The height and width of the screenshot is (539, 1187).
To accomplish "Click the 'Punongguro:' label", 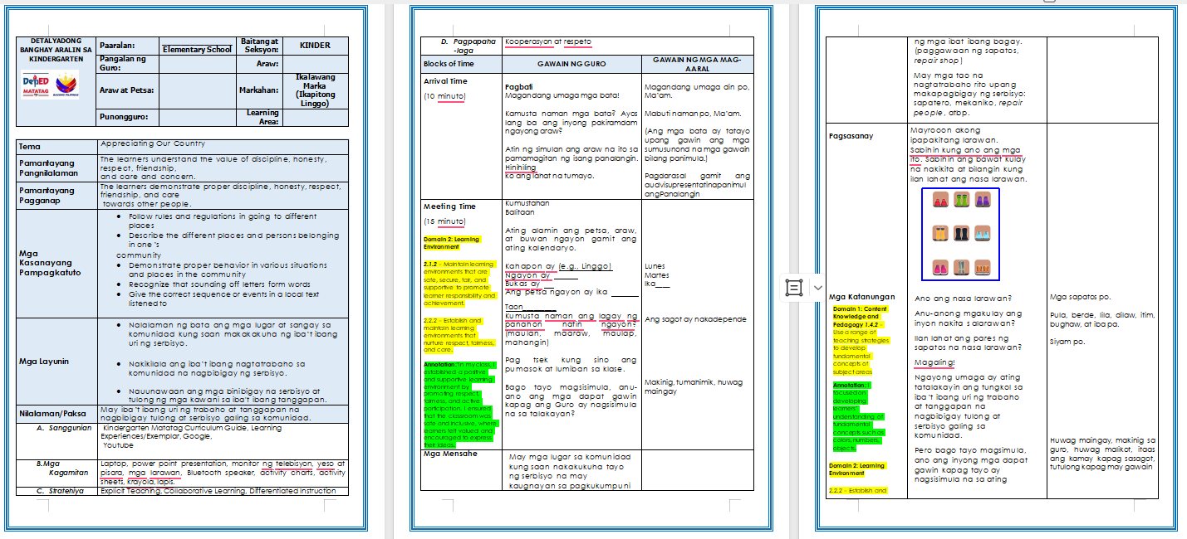I will tap(125, 118).
